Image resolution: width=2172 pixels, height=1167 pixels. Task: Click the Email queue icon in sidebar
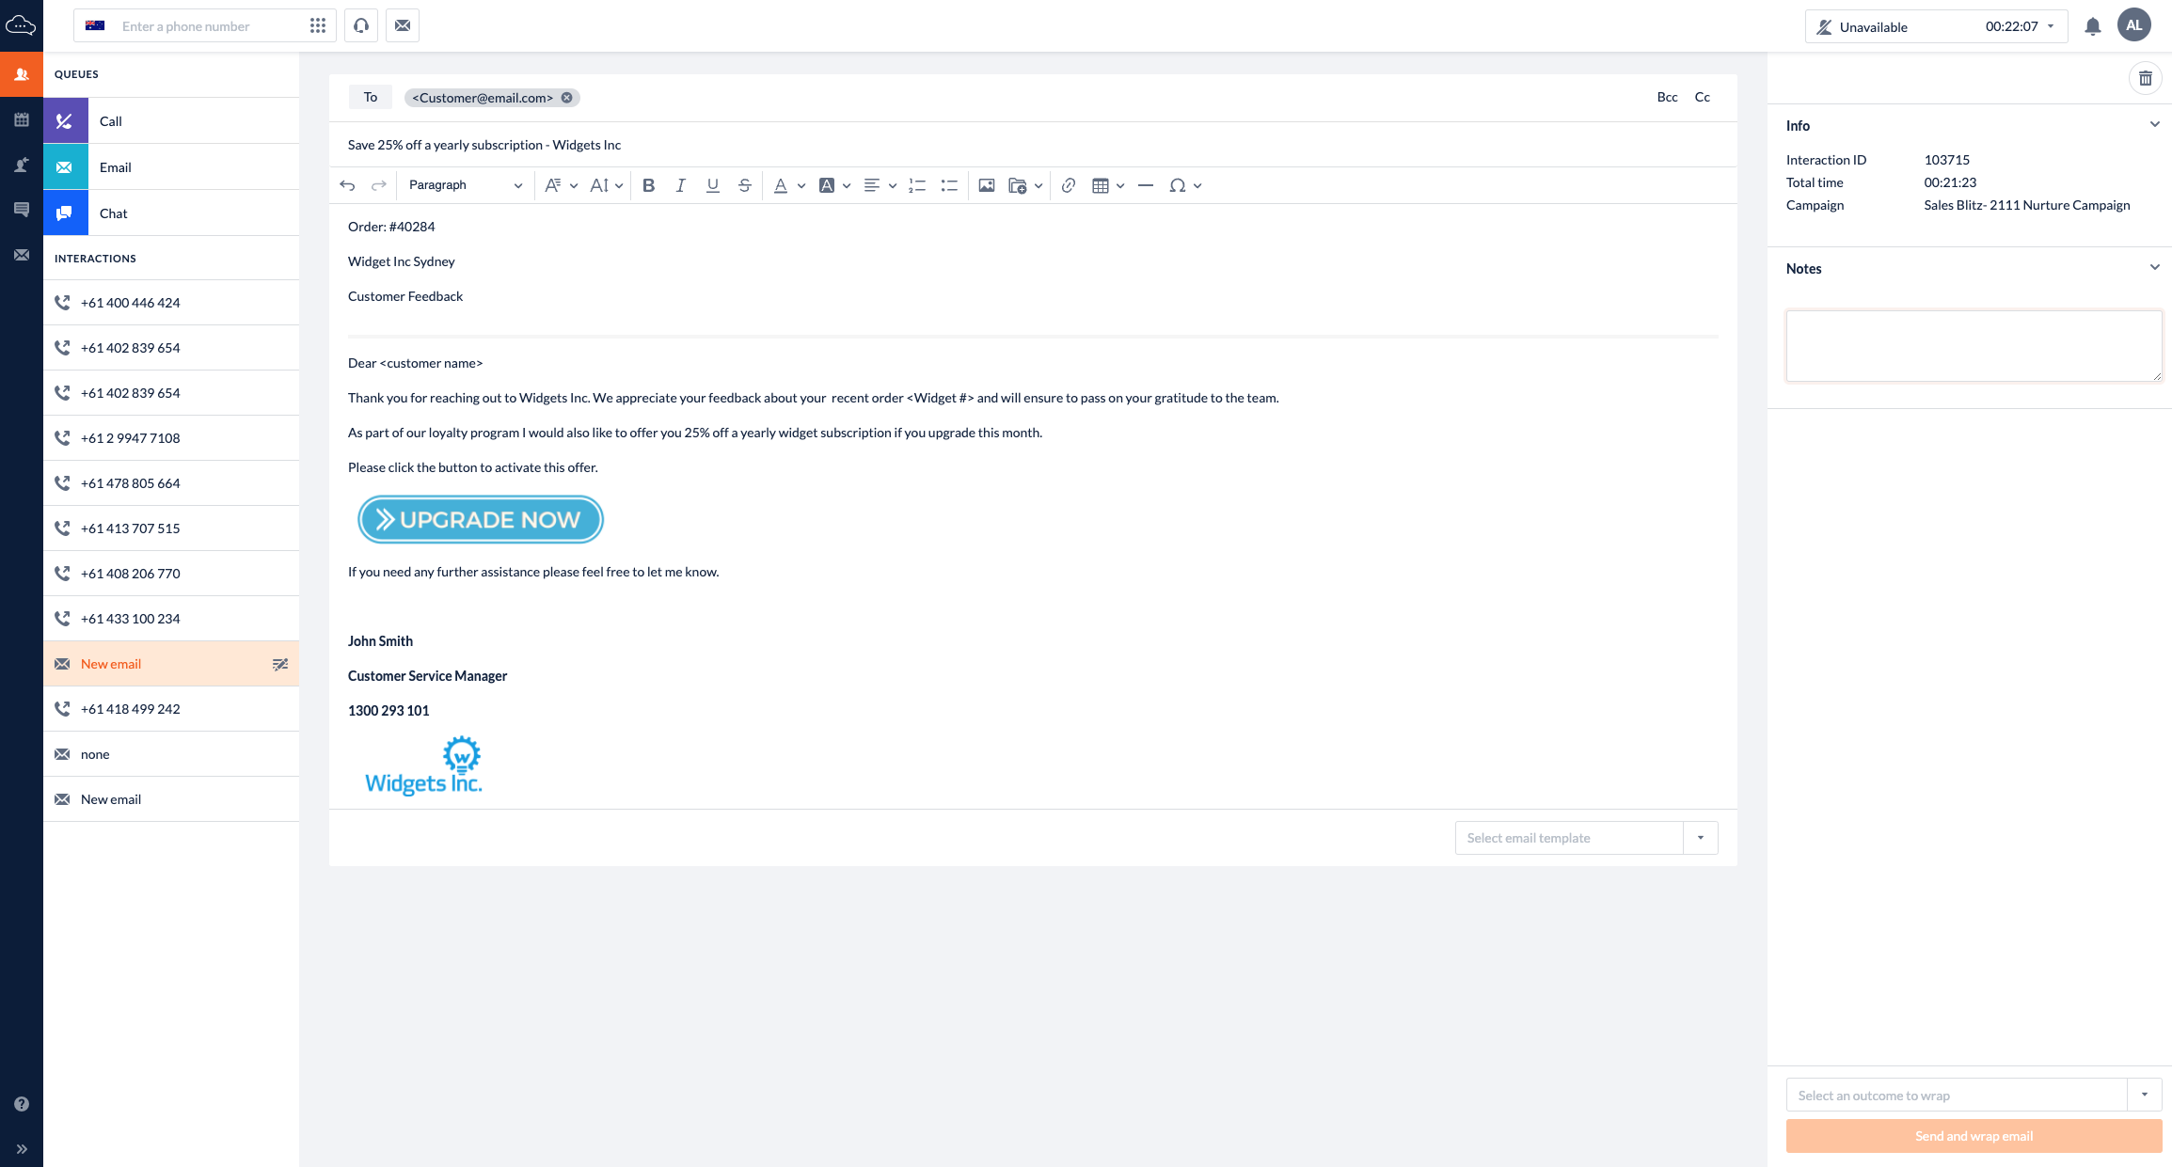coord(63,166)
